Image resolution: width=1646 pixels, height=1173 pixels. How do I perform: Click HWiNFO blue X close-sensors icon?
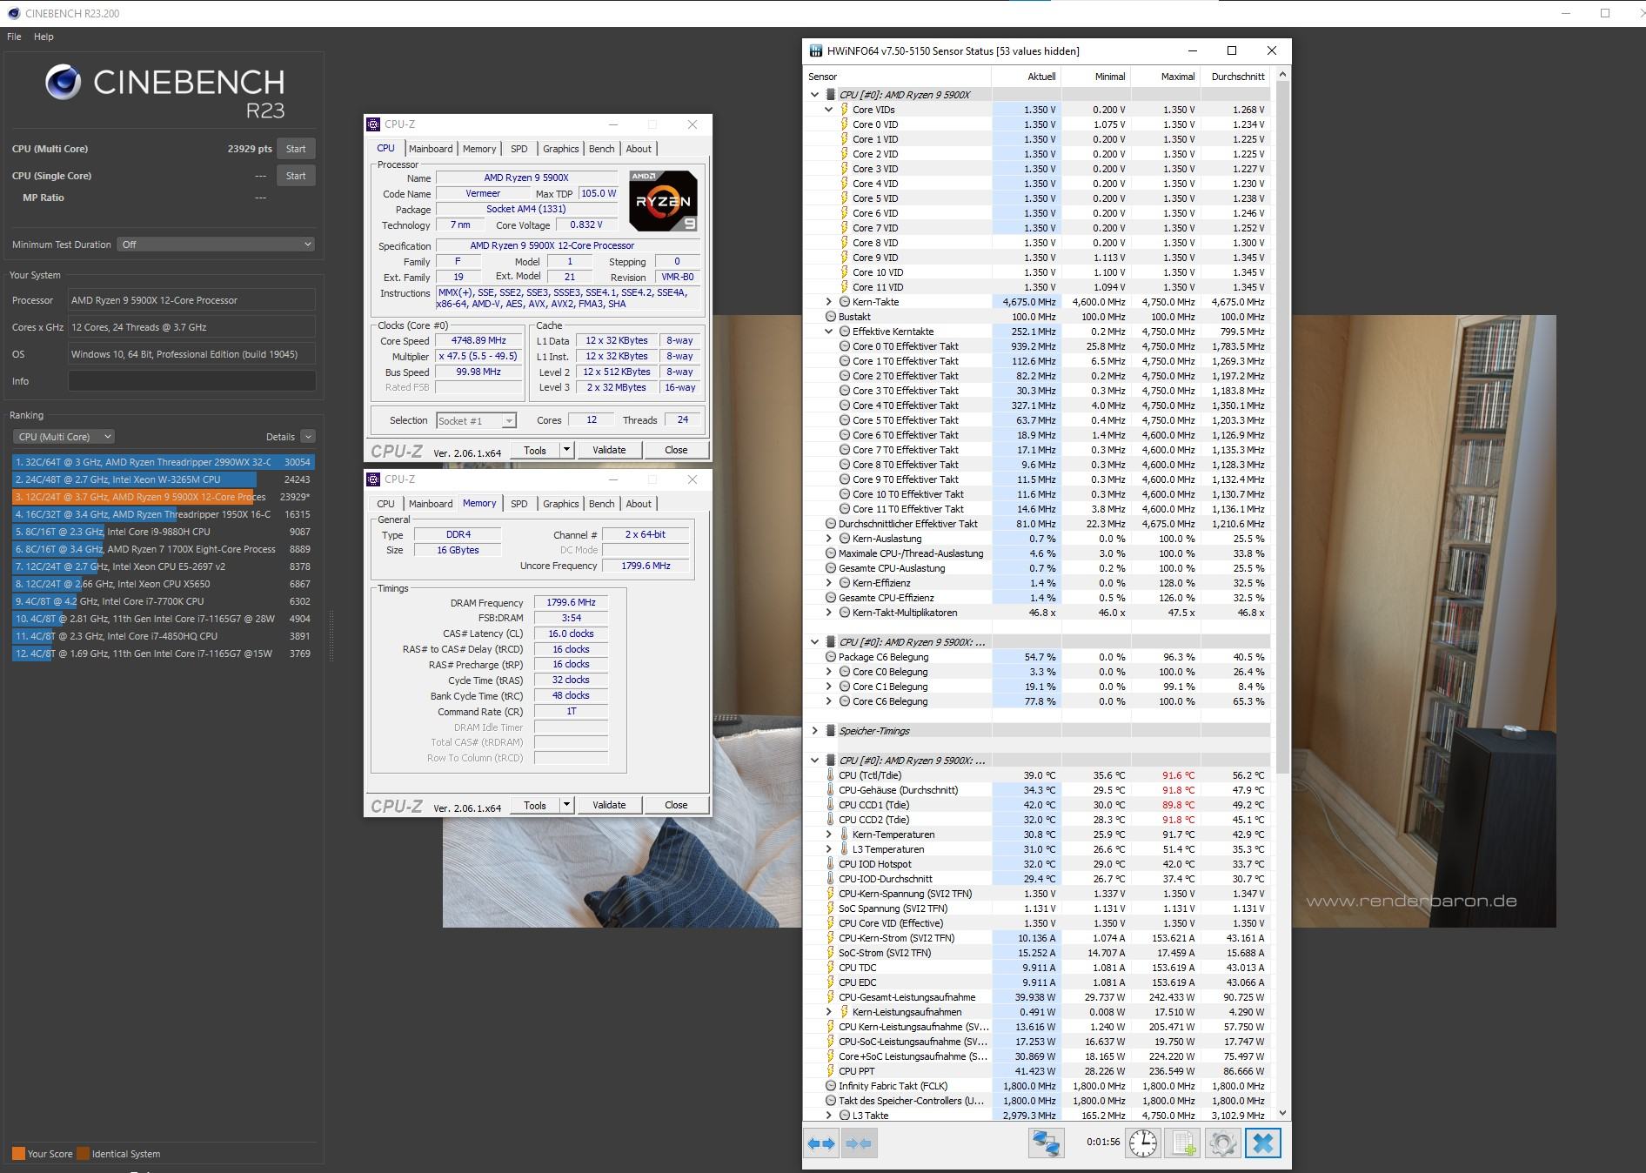pos(1263,1143)
